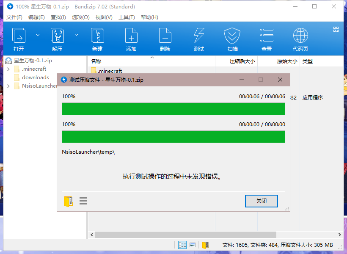This screenshot has height=254, width=347.
Task: Click the Delete (删除) toolbar icon
Action: (165, 36)
